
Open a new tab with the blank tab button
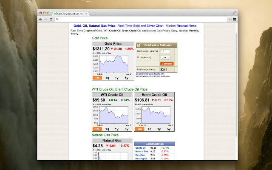(92, 14)
